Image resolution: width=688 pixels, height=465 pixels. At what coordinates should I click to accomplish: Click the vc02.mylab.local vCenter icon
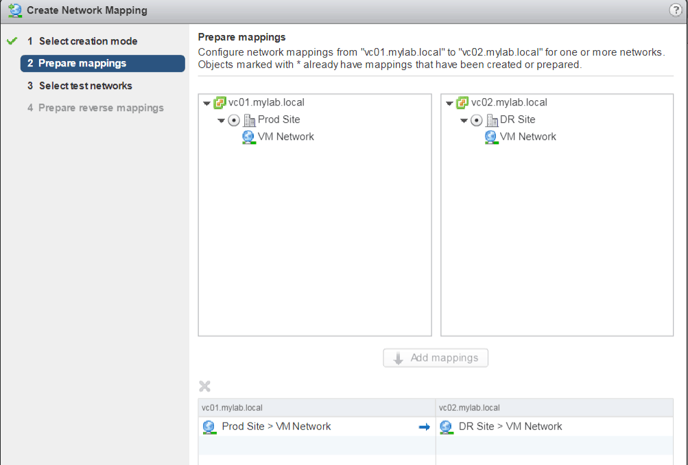point(462,103)
